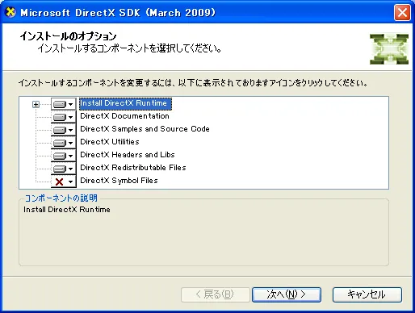Click the コンポーネントの説明 group label
Image resolution: width=415 pixels, height=313 pixels.
[x=61, y=198]
